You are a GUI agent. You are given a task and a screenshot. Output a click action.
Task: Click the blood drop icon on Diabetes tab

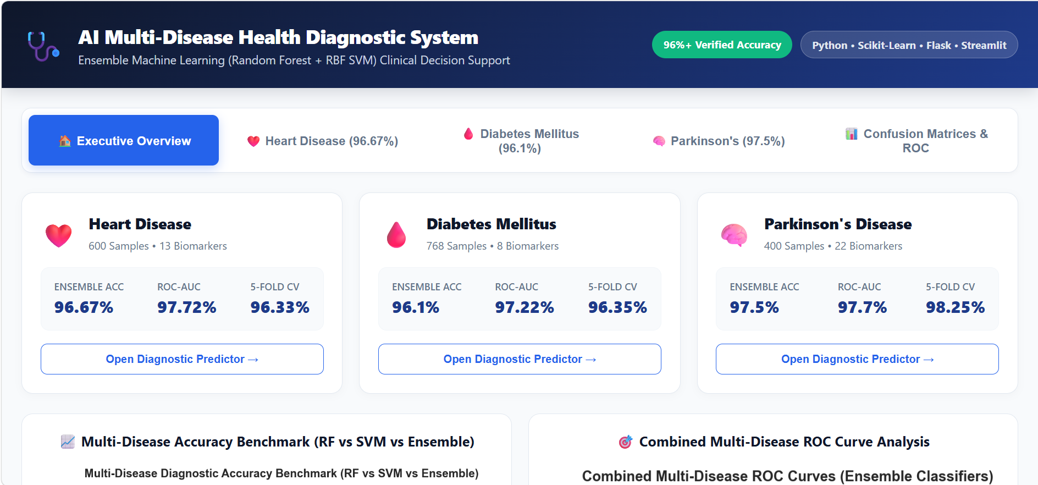[x=468, y=134]
